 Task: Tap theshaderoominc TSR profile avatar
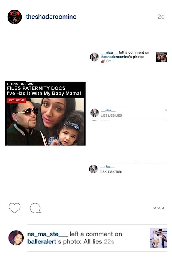(15, 17)
